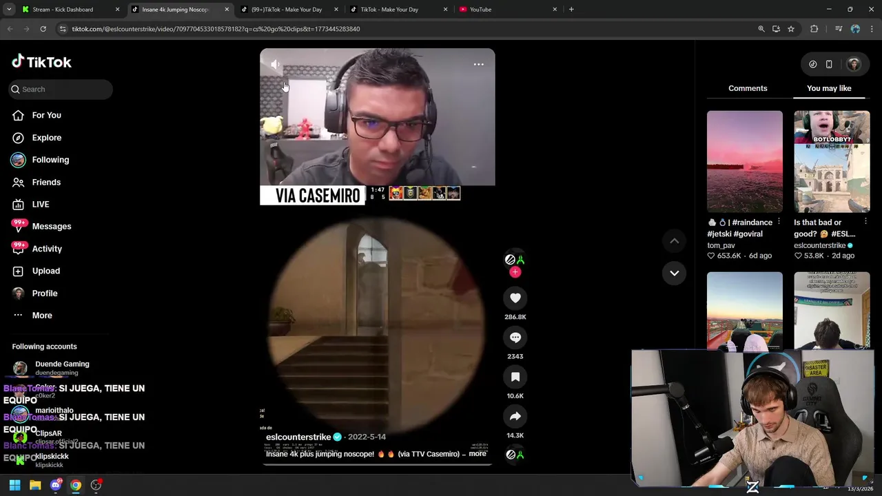Open the Windows Start menu
This screenshot has height=496, width=882.
click(14, 486)
